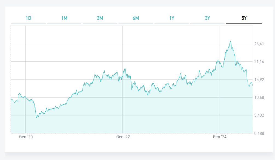
Task: Click the highest price peak in 2024
Action: click(231, 41)
